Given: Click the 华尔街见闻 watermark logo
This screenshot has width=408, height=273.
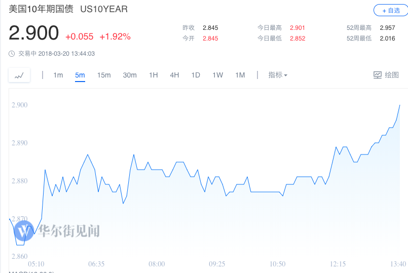Looking at the screenshot, I should (x=57, y=231).
